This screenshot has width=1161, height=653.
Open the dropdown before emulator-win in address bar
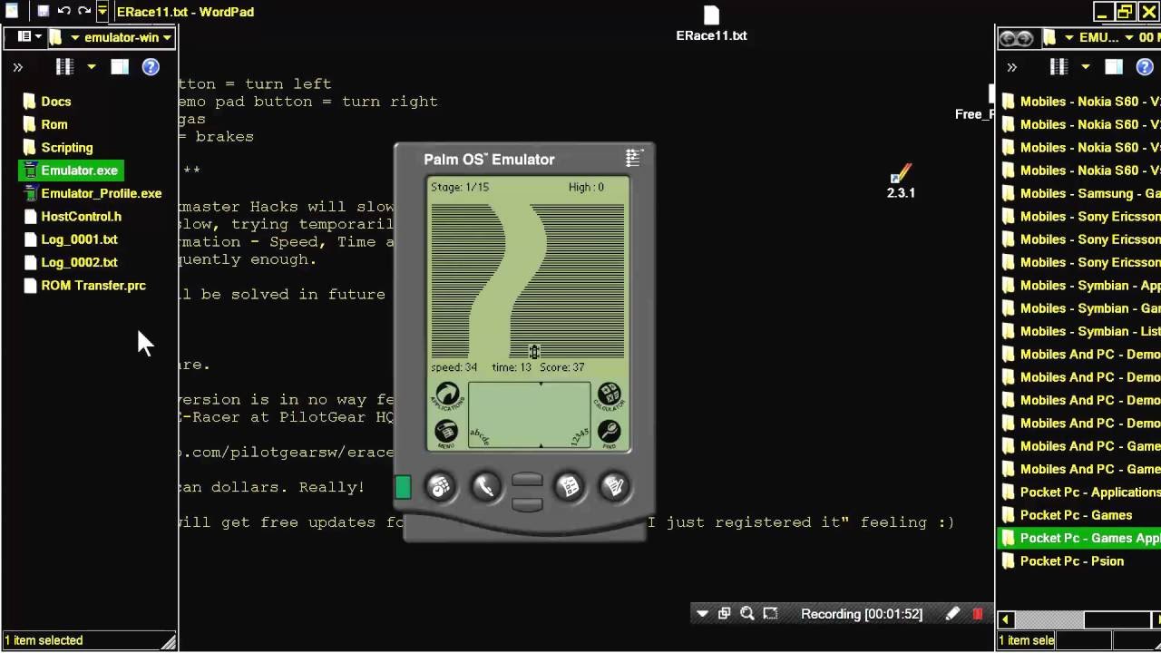pyautogui.click(x=75, y=37)
